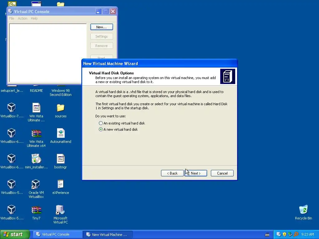Select the VirtualBox-7 installer desktop icon

(x=12, y=110)
